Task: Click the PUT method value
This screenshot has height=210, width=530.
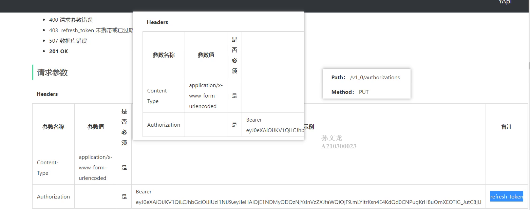Action: point(364,92)
